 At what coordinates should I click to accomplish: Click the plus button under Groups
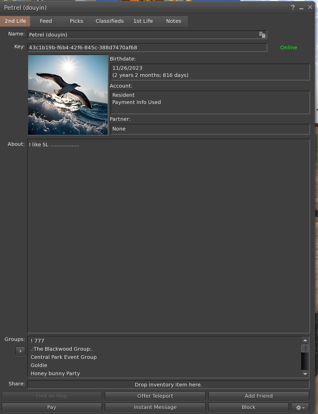coord(20,351)
